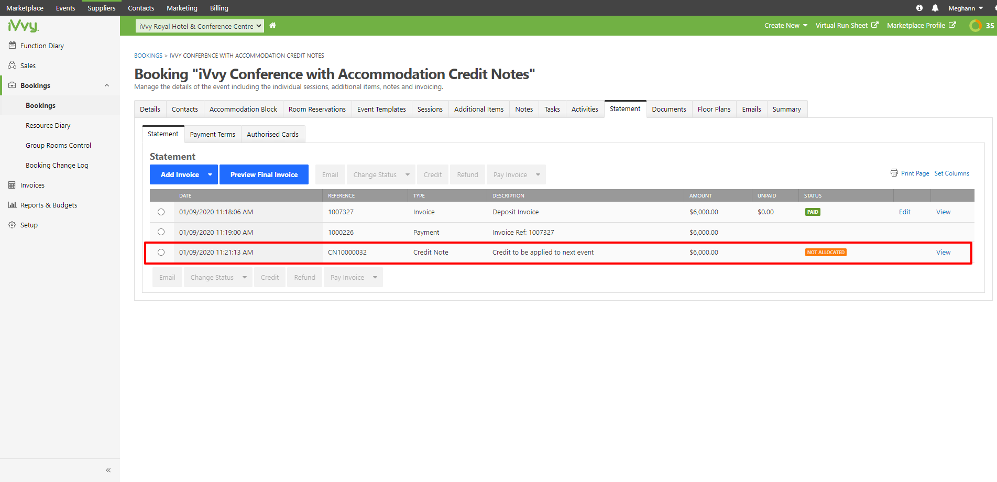The image size is (997, 482).
Task: Click Edit on Deposit Invoice row
Action: pos(905,212)
